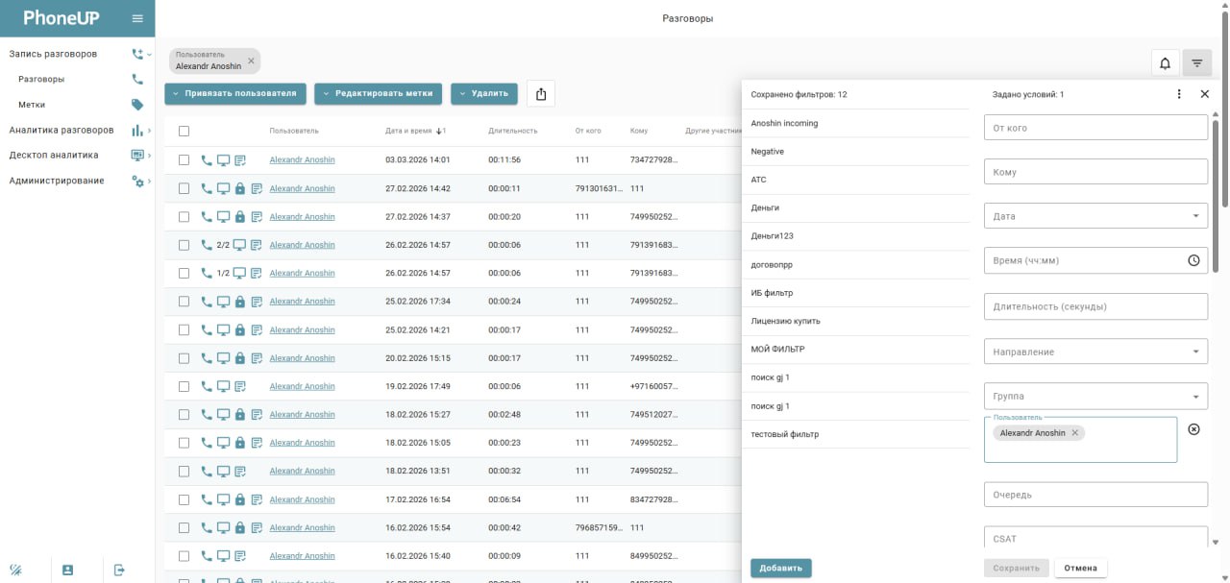The height and width of the screenshot is (583, 1230).
Task: Open the Направление dropdown
Action: click(1095, 352)
